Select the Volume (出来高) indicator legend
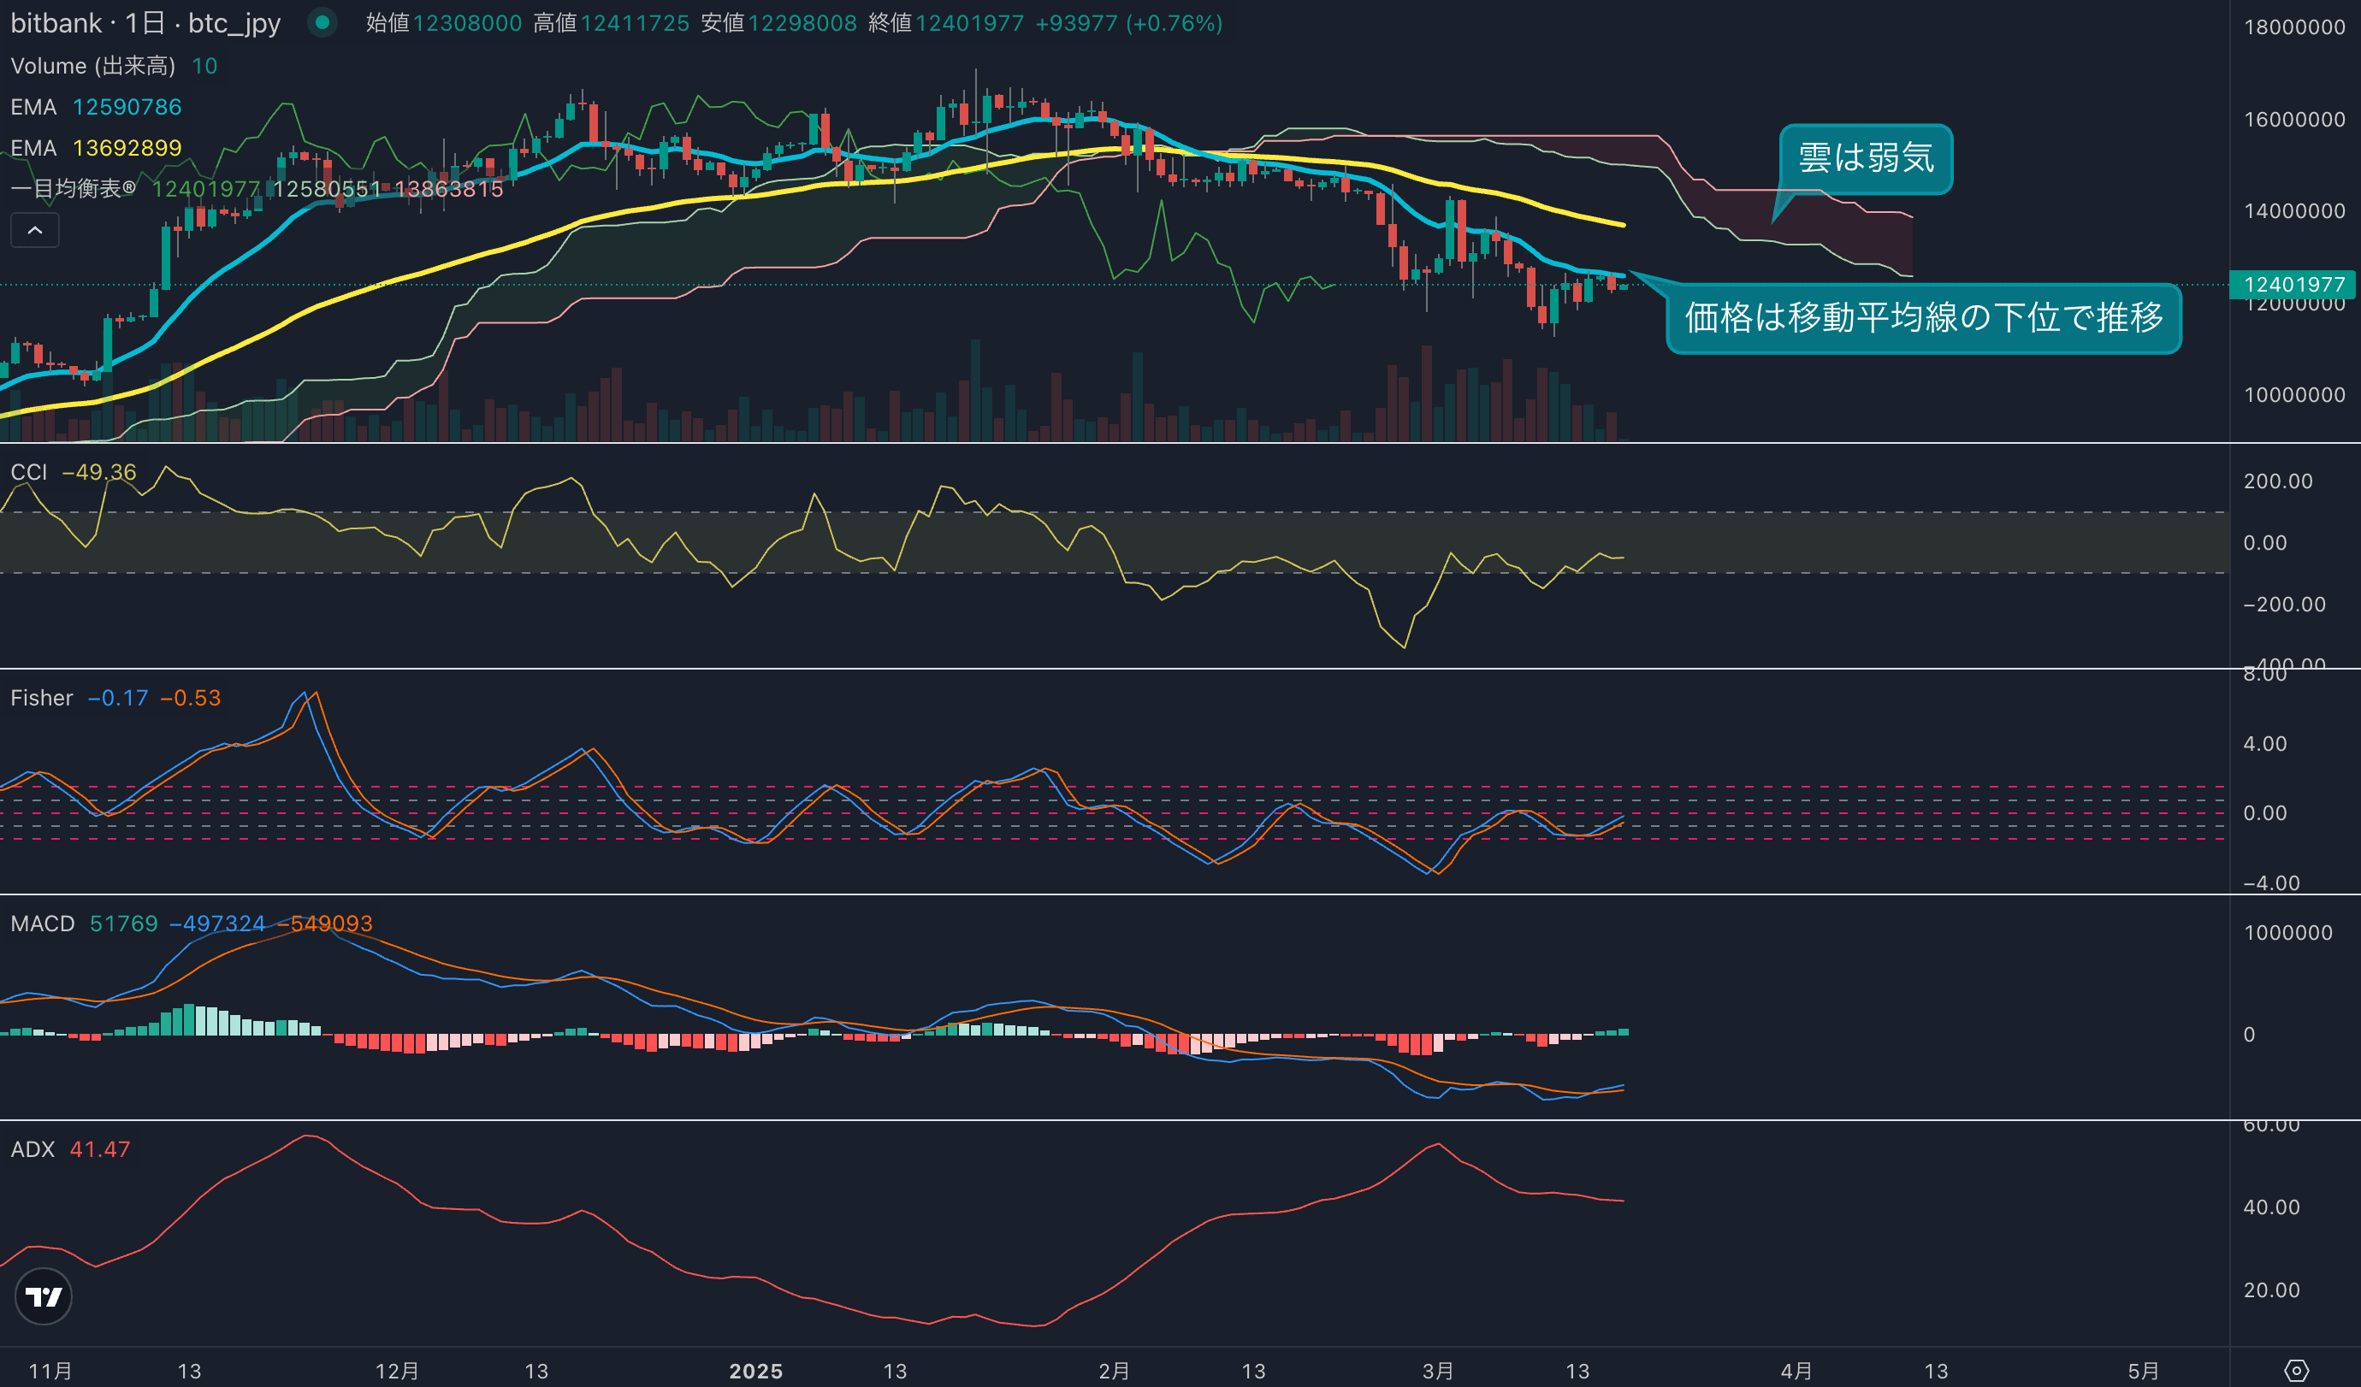 tap(92, 66)
